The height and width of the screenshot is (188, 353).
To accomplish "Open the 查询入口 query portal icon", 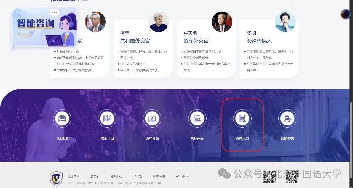I will coord(242,119).
